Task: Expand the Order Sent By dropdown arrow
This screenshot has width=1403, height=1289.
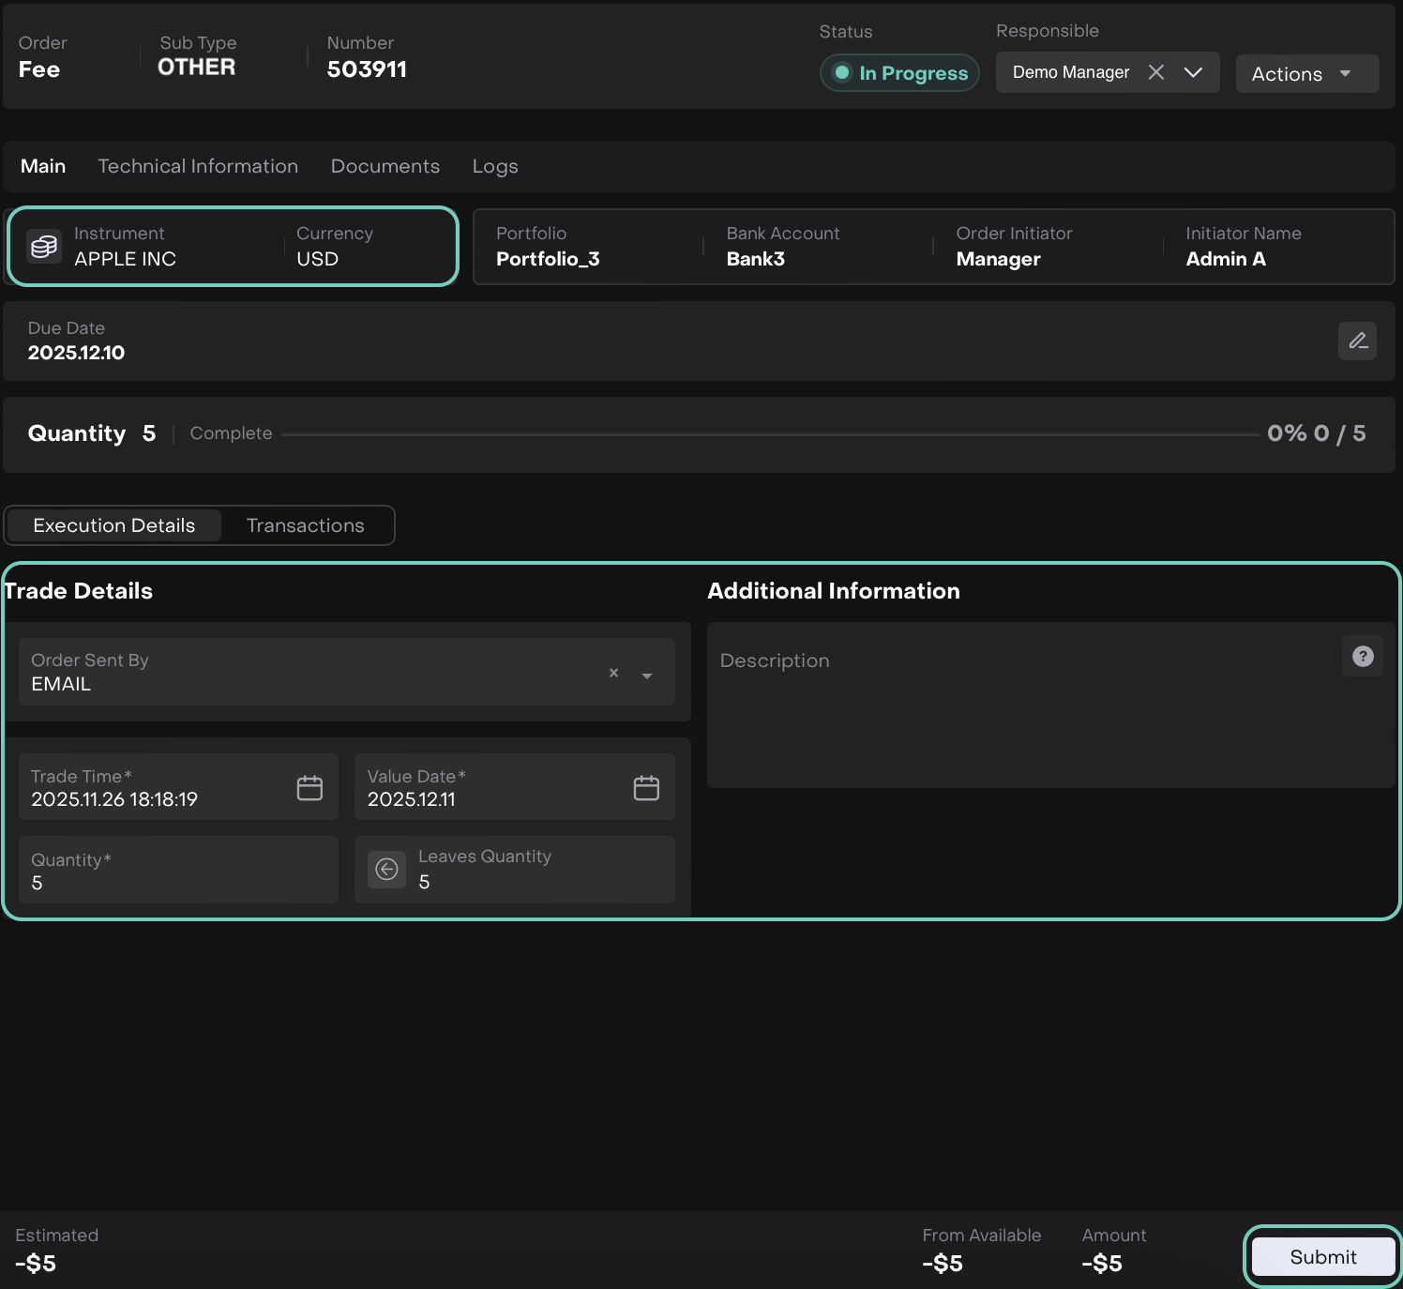Action: 646,675
